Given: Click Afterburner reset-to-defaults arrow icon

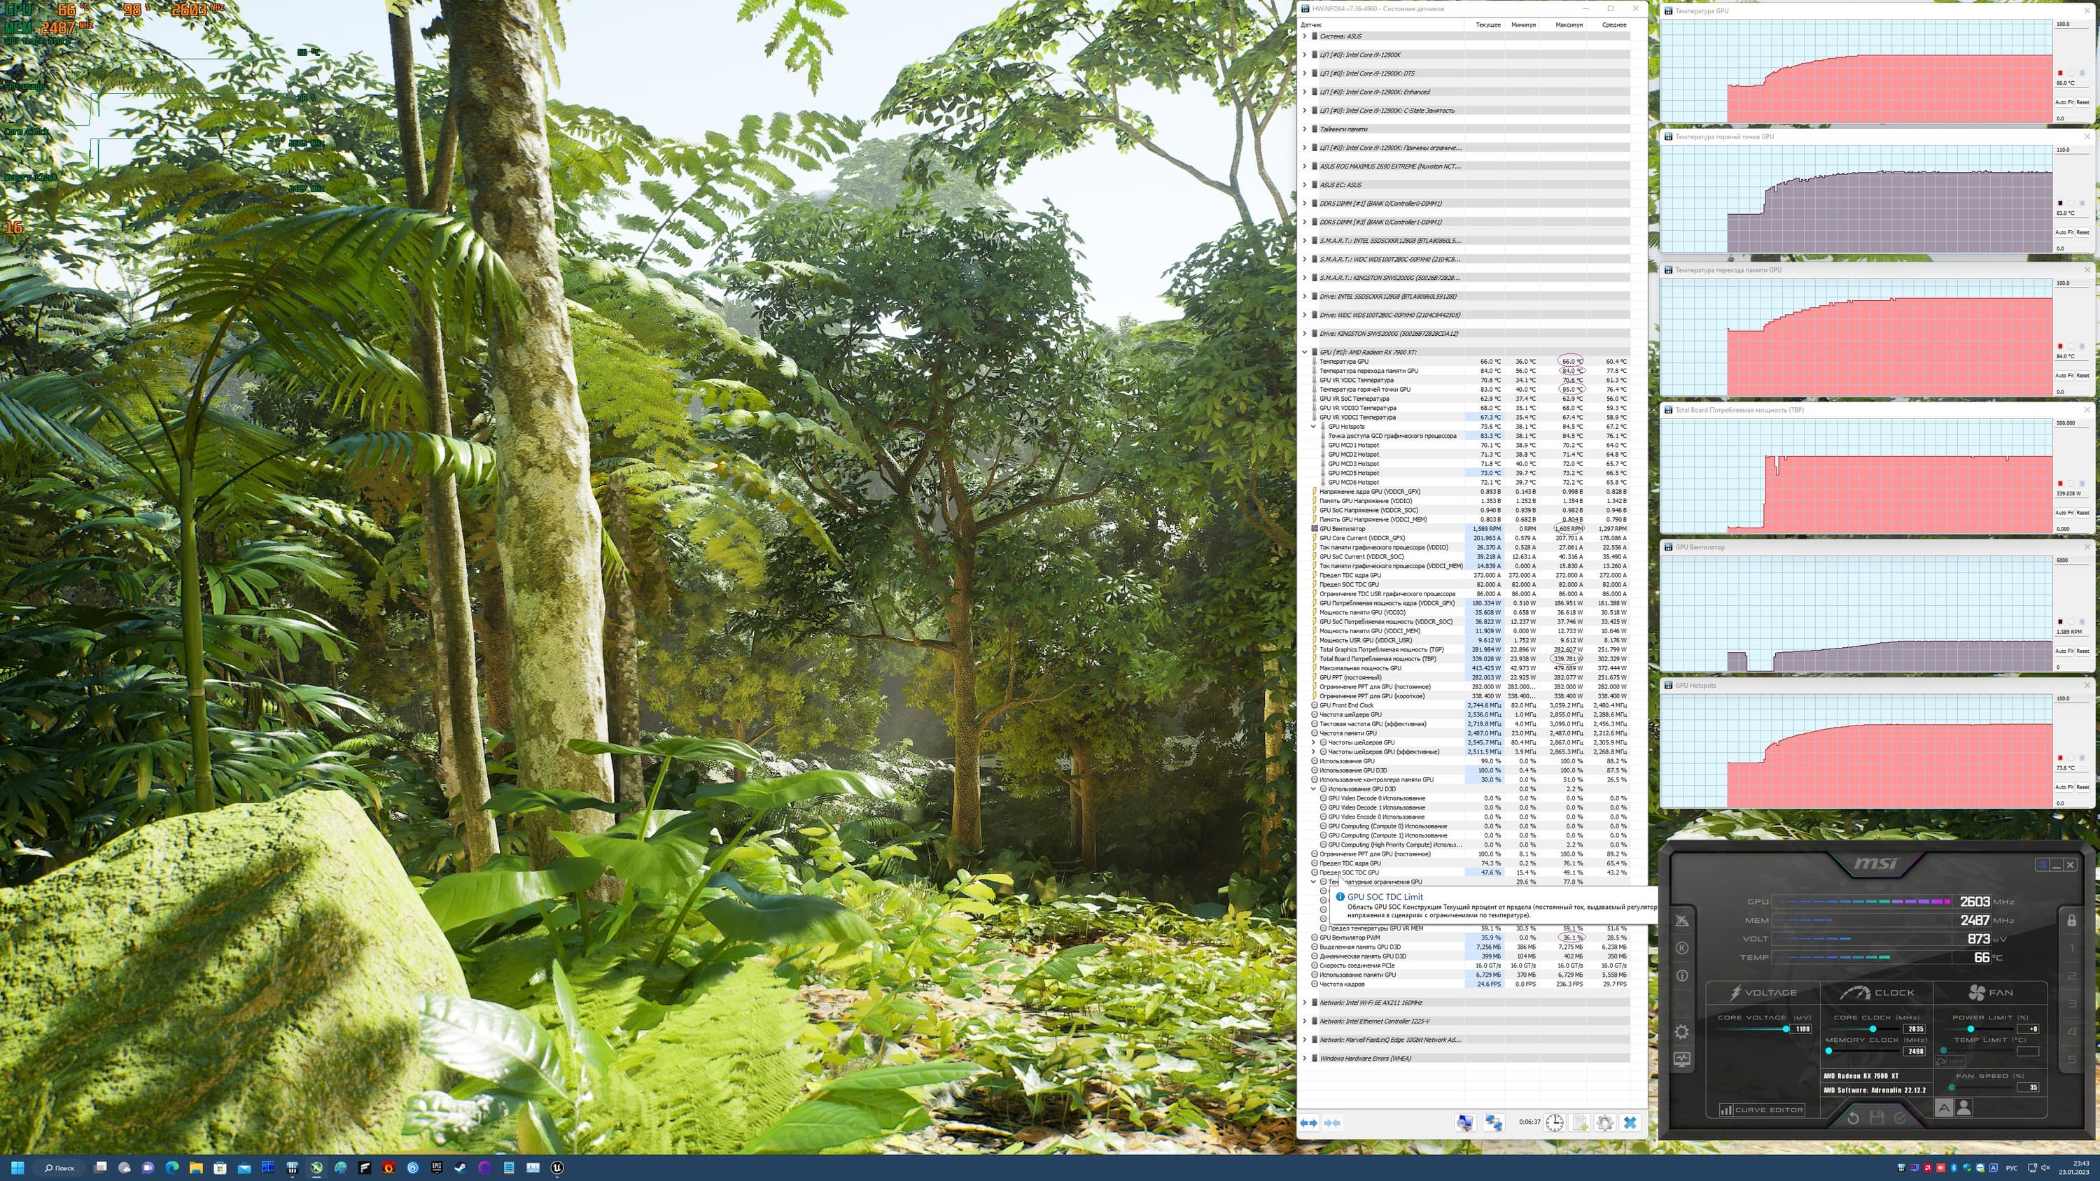Looking at the screenshot, I should point(1853,1117).
